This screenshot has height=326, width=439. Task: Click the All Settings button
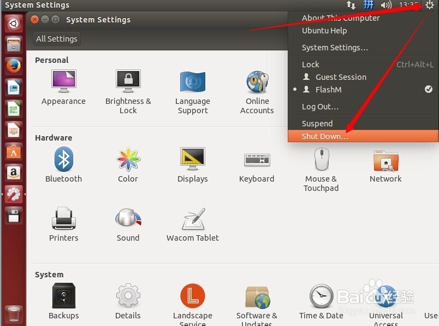pos(57,39)
